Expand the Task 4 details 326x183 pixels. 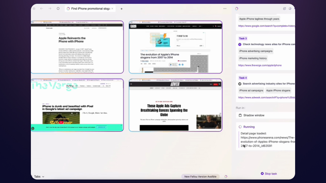click(x=243, y=78)
